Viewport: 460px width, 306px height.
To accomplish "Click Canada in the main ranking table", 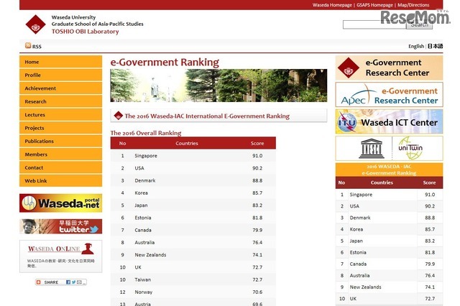I will pyautogui.click(x=143, y=230).
